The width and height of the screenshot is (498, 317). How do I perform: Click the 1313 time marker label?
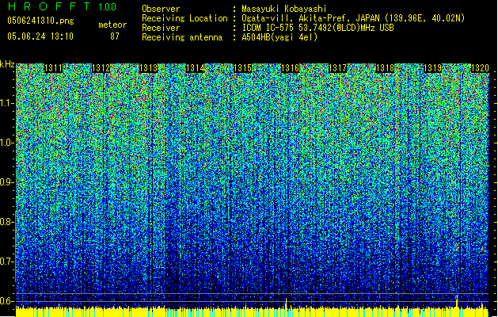click(148, 68)
